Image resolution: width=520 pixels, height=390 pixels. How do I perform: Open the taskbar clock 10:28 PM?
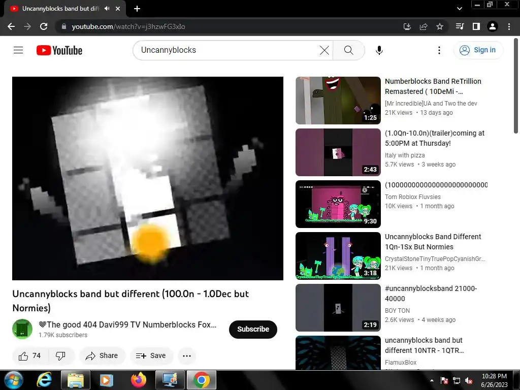pos(494,380)
